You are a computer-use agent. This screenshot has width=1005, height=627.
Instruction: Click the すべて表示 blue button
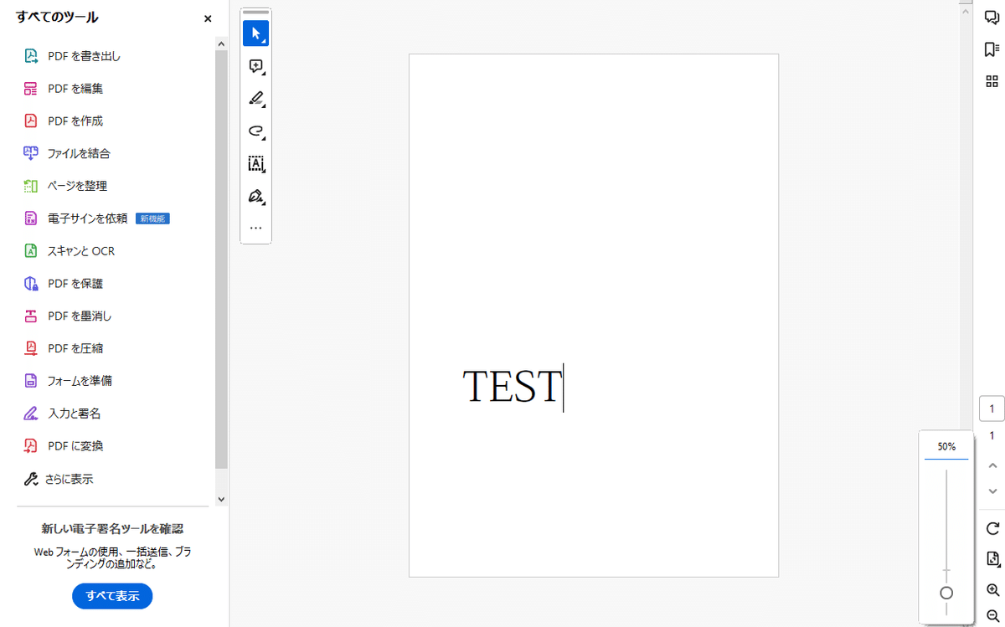(111, 596)
